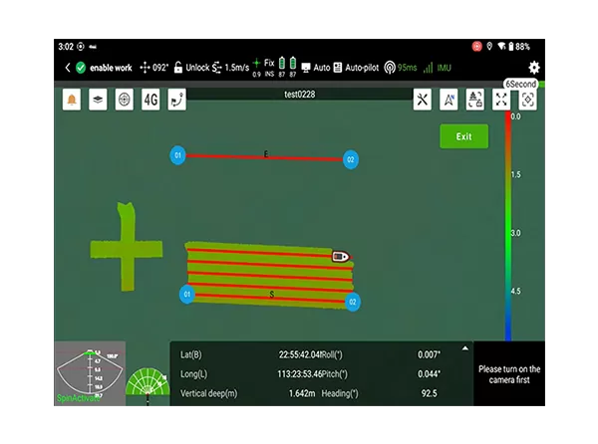The width and height of the screenshot is (598, 444).
Task: Select waypoint 01 on line E
Action: point(177,155)
